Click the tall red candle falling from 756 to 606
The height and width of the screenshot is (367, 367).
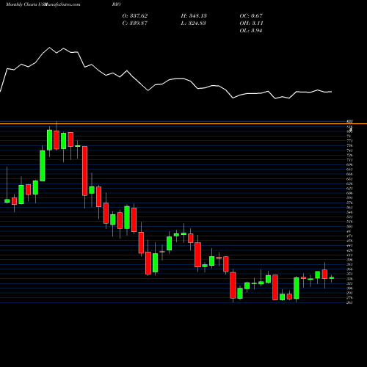coord(84,171)
